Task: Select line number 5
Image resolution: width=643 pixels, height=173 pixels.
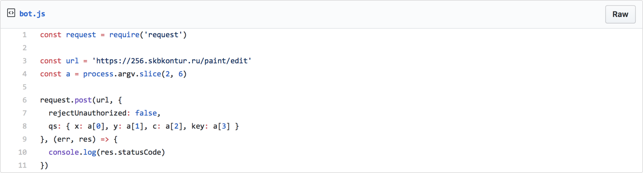Action: pos(24,87)
